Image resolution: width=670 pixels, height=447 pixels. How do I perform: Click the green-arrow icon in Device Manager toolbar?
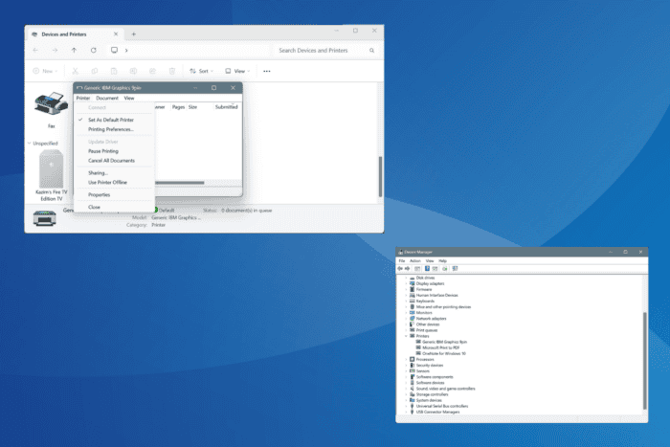445,269
